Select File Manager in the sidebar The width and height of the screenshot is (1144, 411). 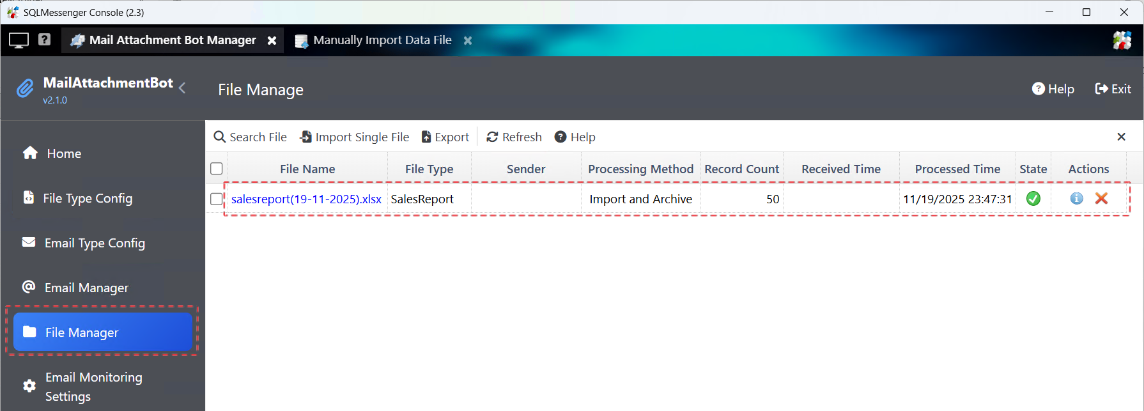(x=103, y=332)
